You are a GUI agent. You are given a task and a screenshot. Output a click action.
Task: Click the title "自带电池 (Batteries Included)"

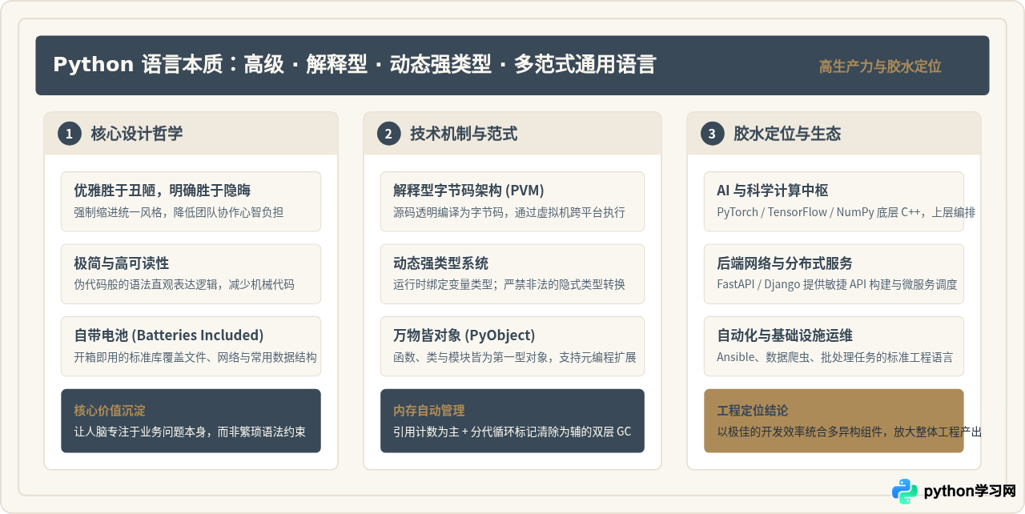pos(169,335)
